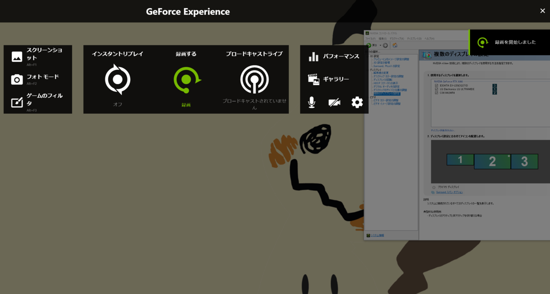Select display 3 in the arrangement area
The height and width of the screenshot is (294, 550).
[x=524, y=161]
